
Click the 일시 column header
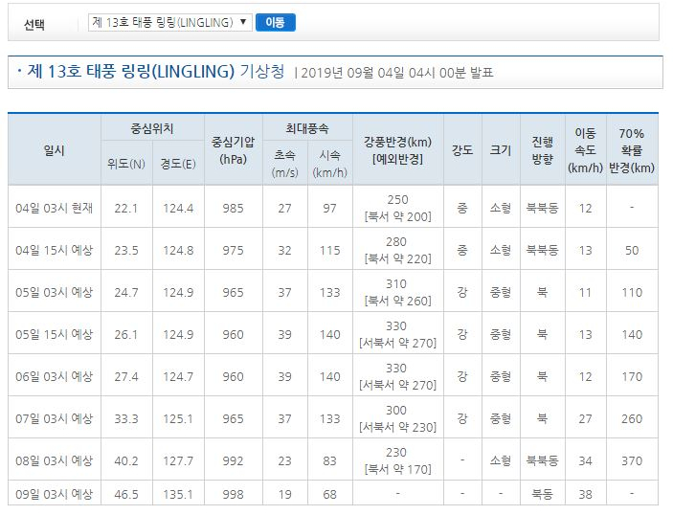coord(54,150)
